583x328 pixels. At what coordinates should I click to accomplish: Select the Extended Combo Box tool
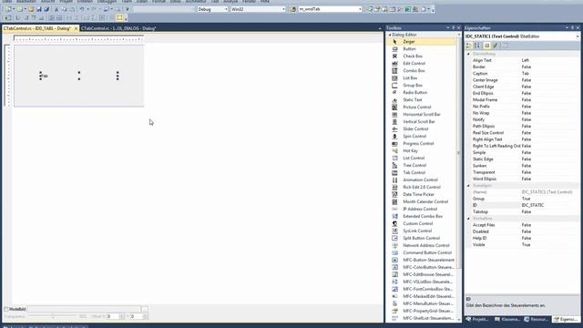click(x=422, y=216)
